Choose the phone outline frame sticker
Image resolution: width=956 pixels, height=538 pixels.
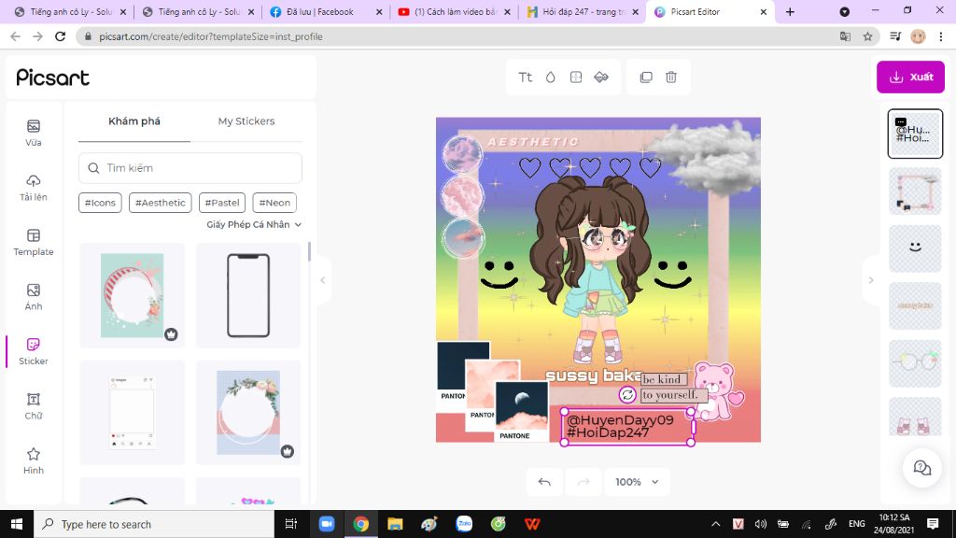248,295
